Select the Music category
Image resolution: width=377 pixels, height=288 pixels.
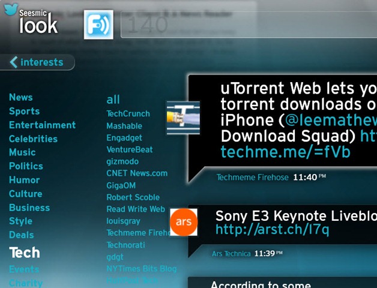click(x=22, y=152)
